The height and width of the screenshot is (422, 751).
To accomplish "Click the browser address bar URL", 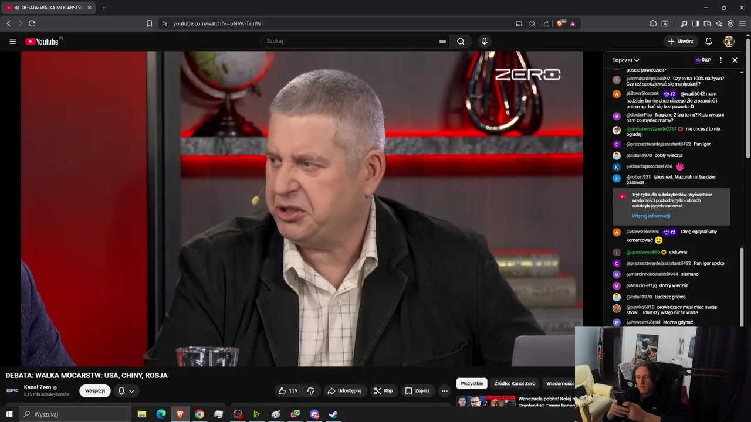I will pos(218,23).
